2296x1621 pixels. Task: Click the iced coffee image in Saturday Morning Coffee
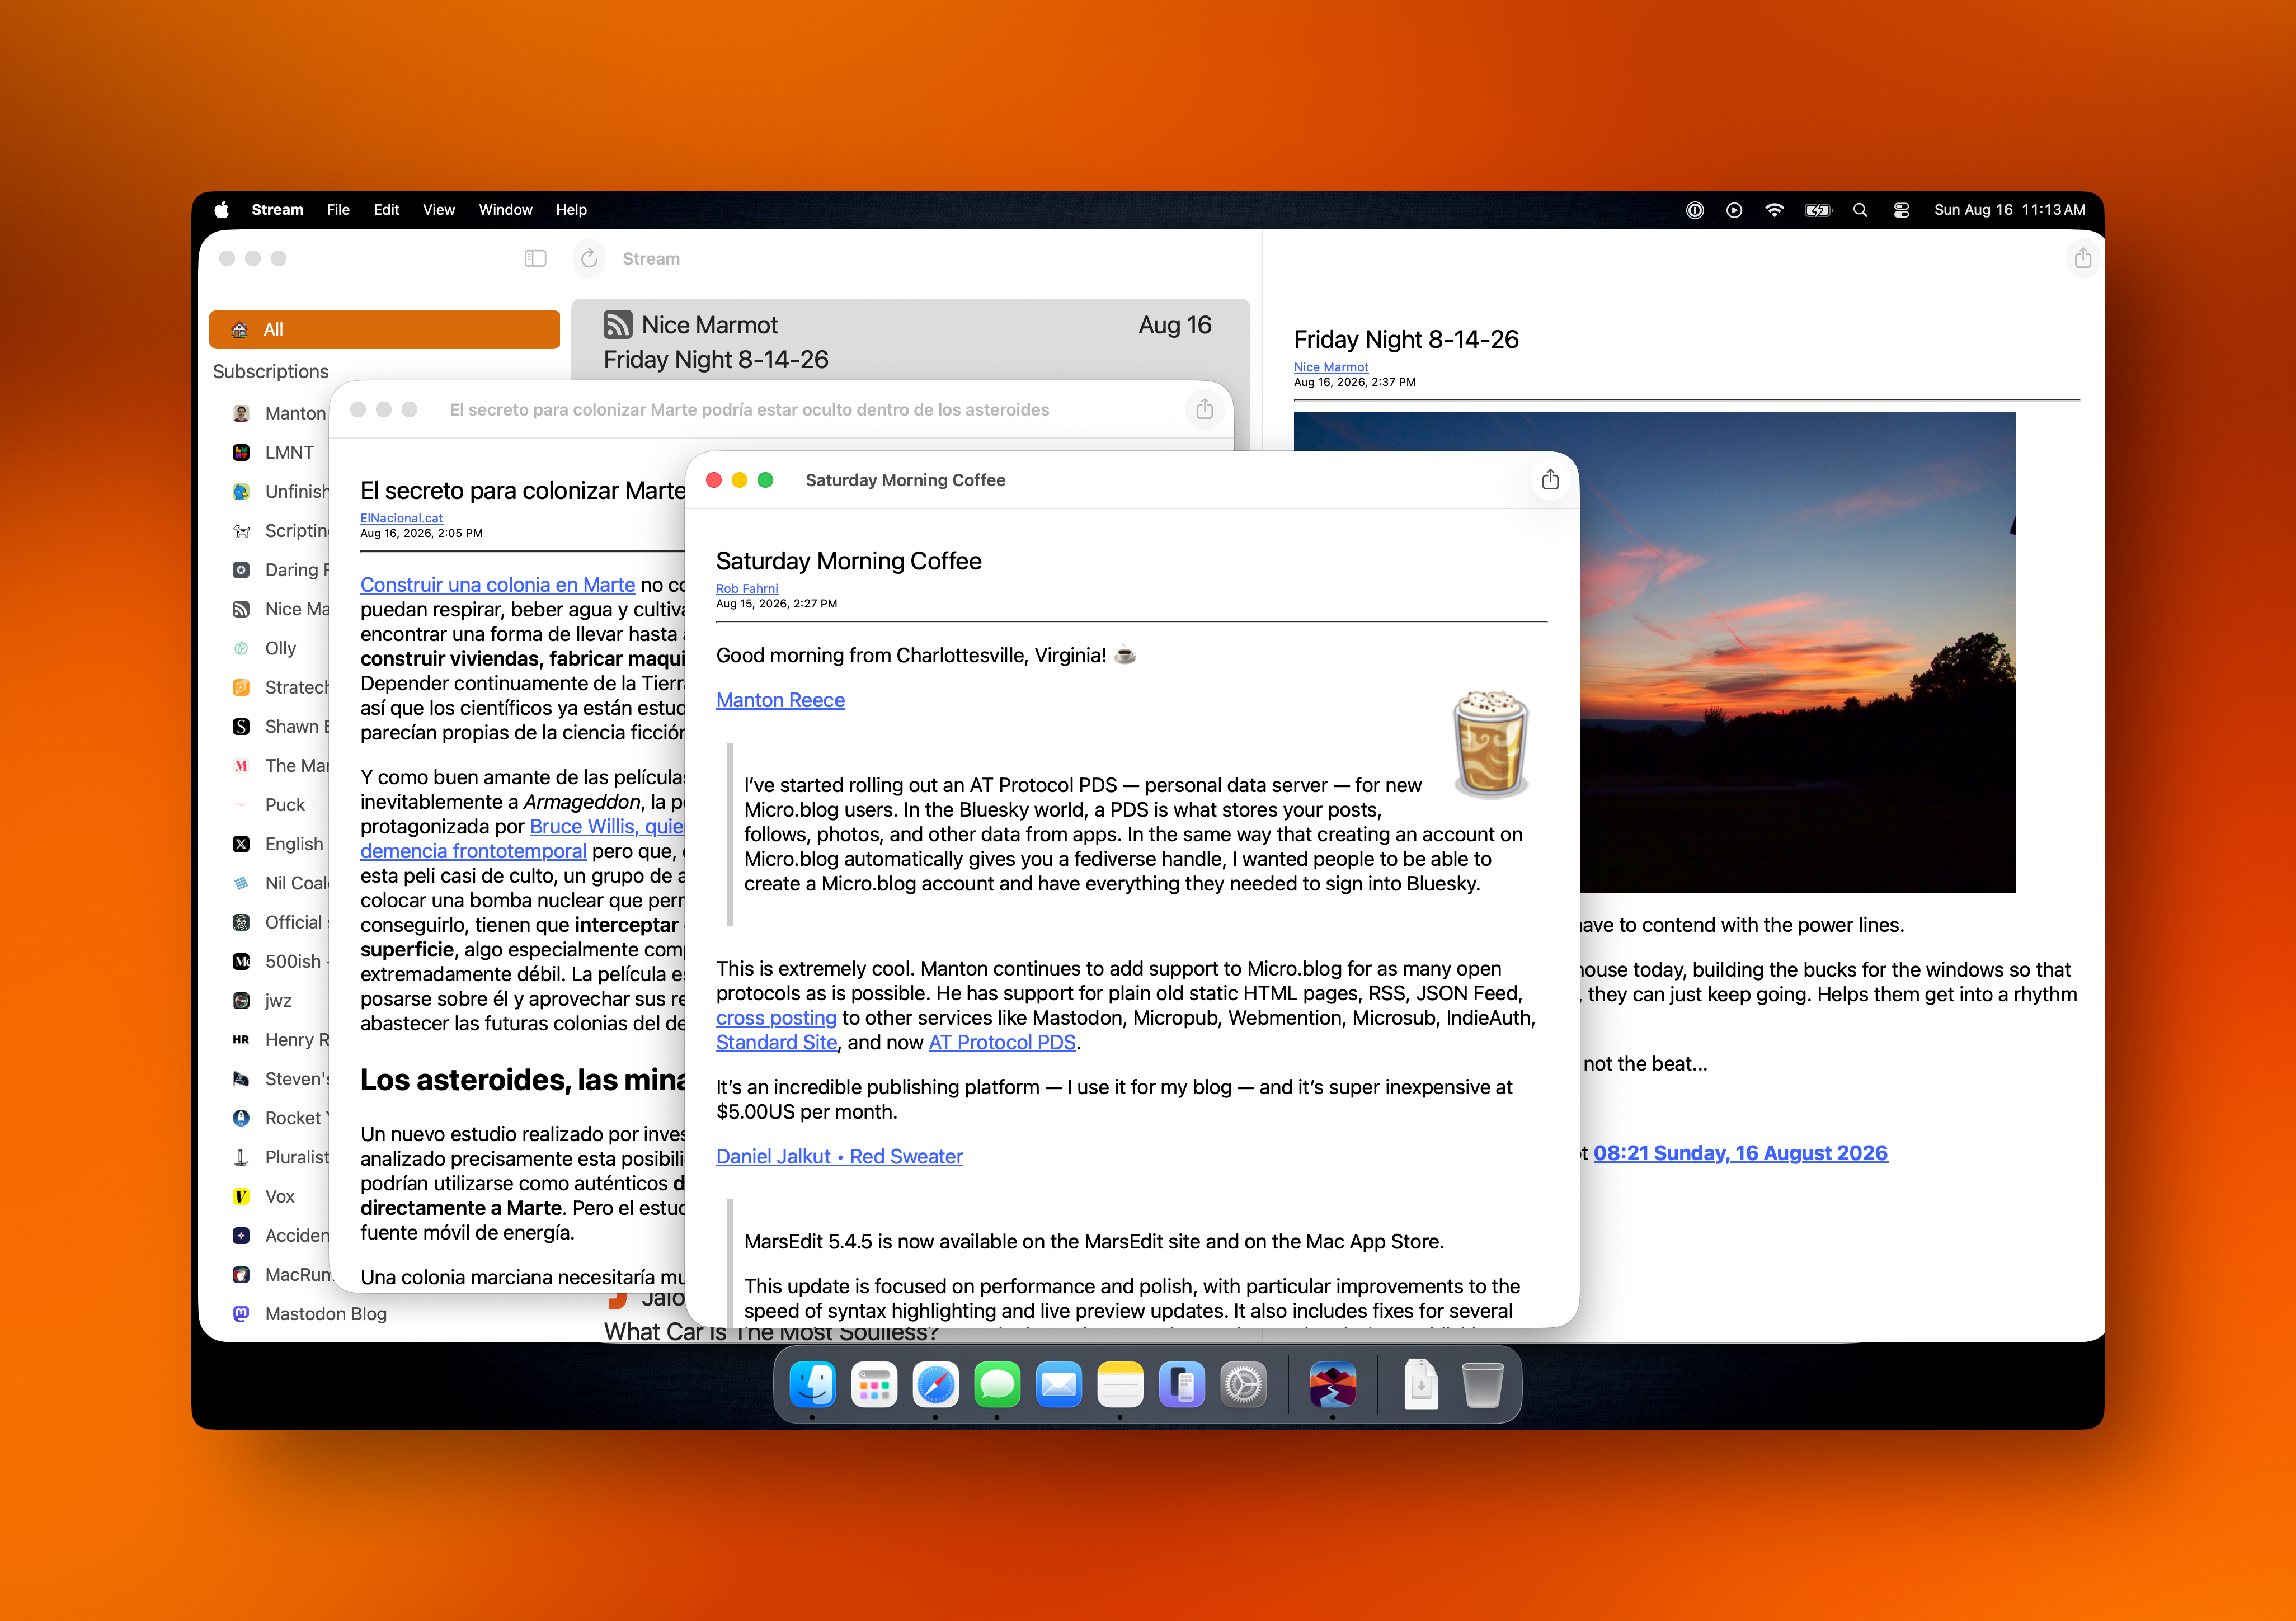(1490, 744)
